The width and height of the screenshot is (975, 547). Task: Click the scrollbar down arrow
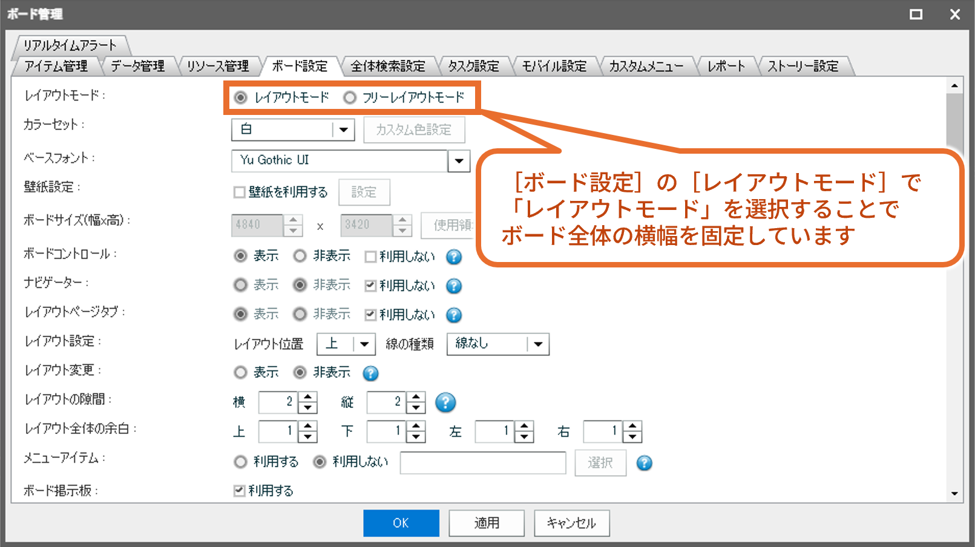coord(954,494)
